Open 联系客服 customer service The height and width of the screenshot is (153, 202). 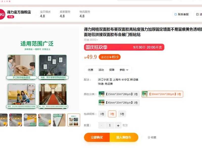(182, 14)
